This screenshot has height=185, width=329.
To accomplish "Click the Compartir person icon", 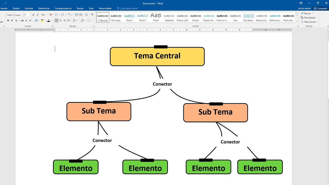I will tap(315, 8).
